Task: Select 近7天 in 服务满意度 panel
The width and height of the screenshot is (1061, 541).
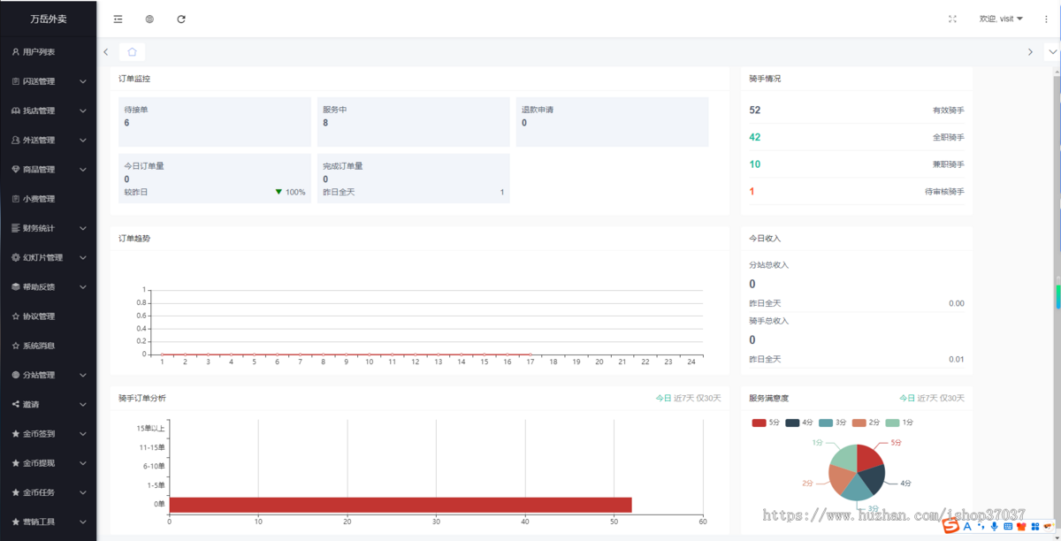Action: pos(928,398)
